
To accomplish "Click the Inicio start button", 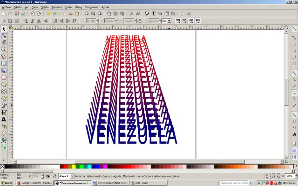I will coord(7,183).
